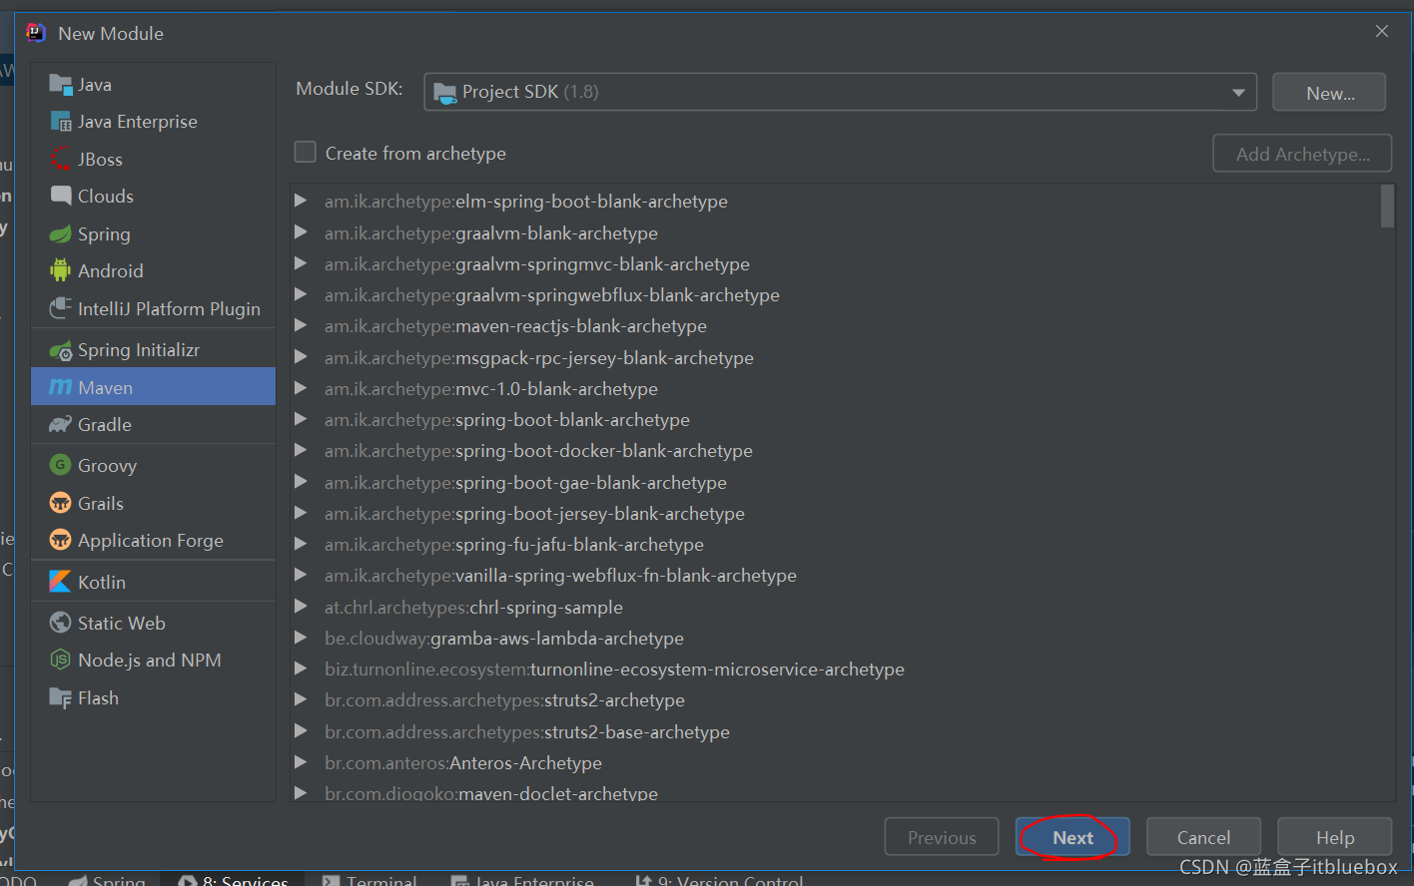Expand graalvm-blank-archetype entry
This screenshot has height=886, width=1414.
point(301,232)
